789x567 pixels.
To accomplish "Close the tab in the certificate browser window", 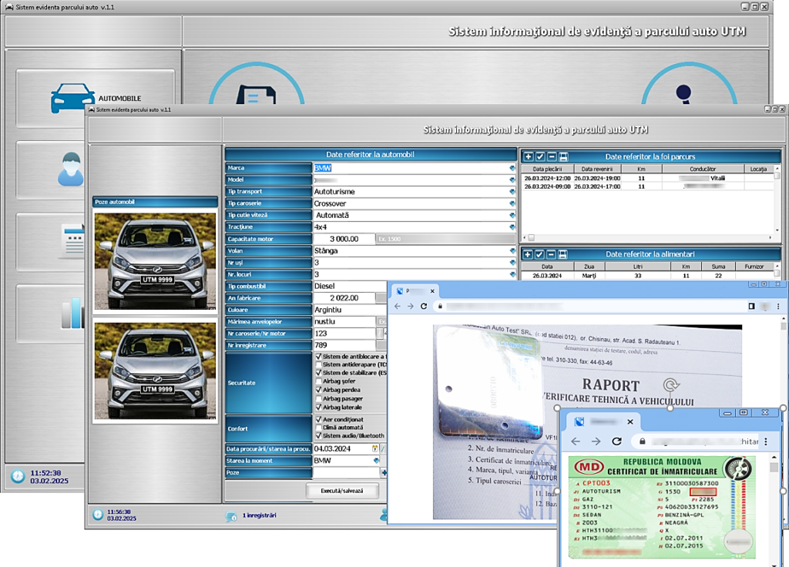I will coord(630,421).
